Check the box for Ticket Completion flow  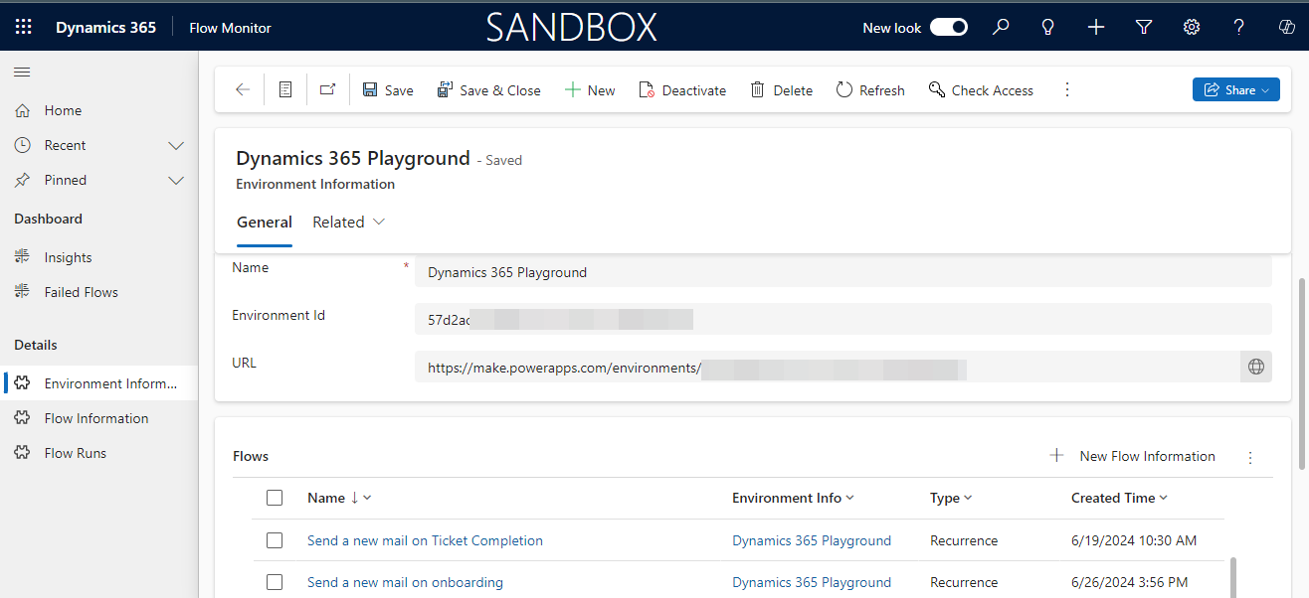[275, 541]
